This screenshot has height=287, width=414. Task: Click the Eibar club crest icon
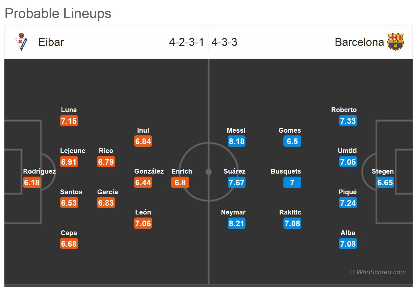[x=21, y=42]
